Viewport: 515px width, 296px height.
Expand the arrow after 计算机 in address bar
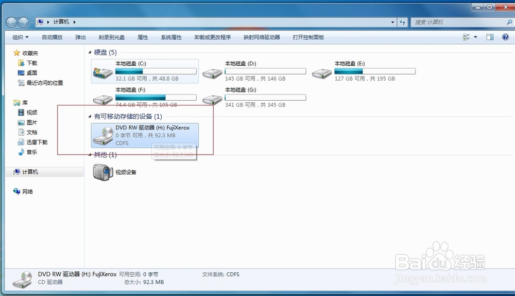click(x=75, y=22)
